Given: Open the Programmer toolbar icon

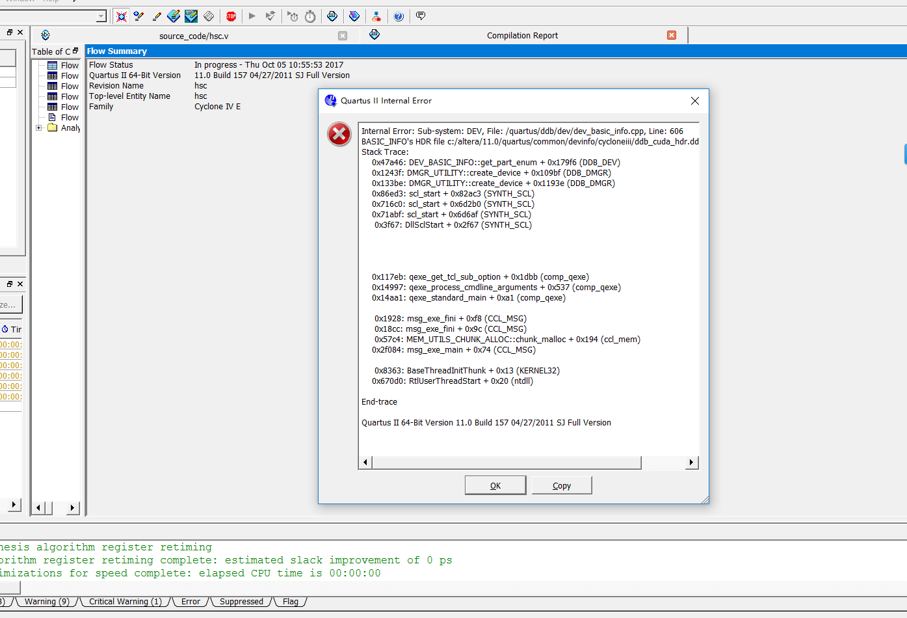Looking at the screenshot, I should [354, 16].
